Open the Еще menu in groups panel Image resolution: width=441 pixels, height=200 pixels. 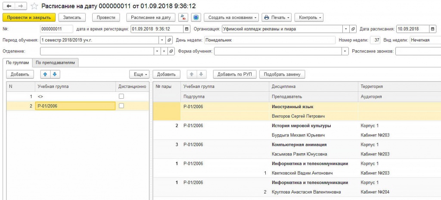140,74
